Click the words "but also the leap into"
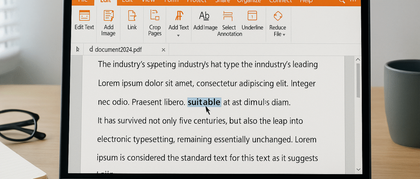The image size is (420, 179). pos(266,121)
